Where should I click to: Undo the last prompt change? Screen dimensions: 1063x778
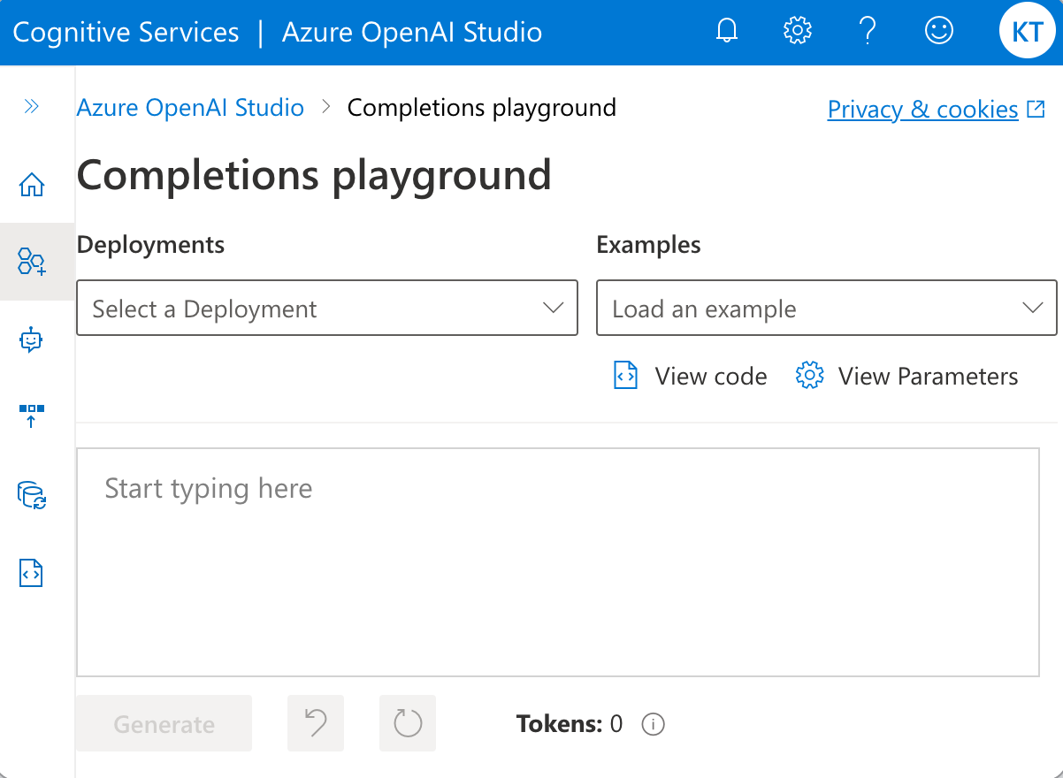[x=316, y=723]
